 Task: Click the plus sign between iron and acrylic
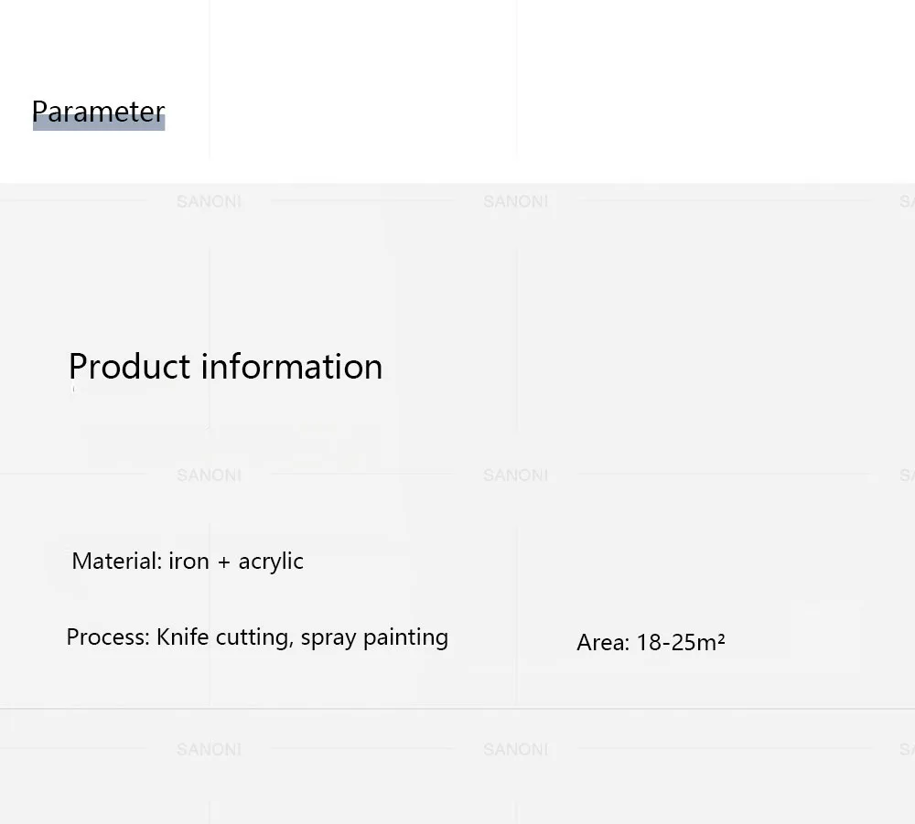coord(223,562)
